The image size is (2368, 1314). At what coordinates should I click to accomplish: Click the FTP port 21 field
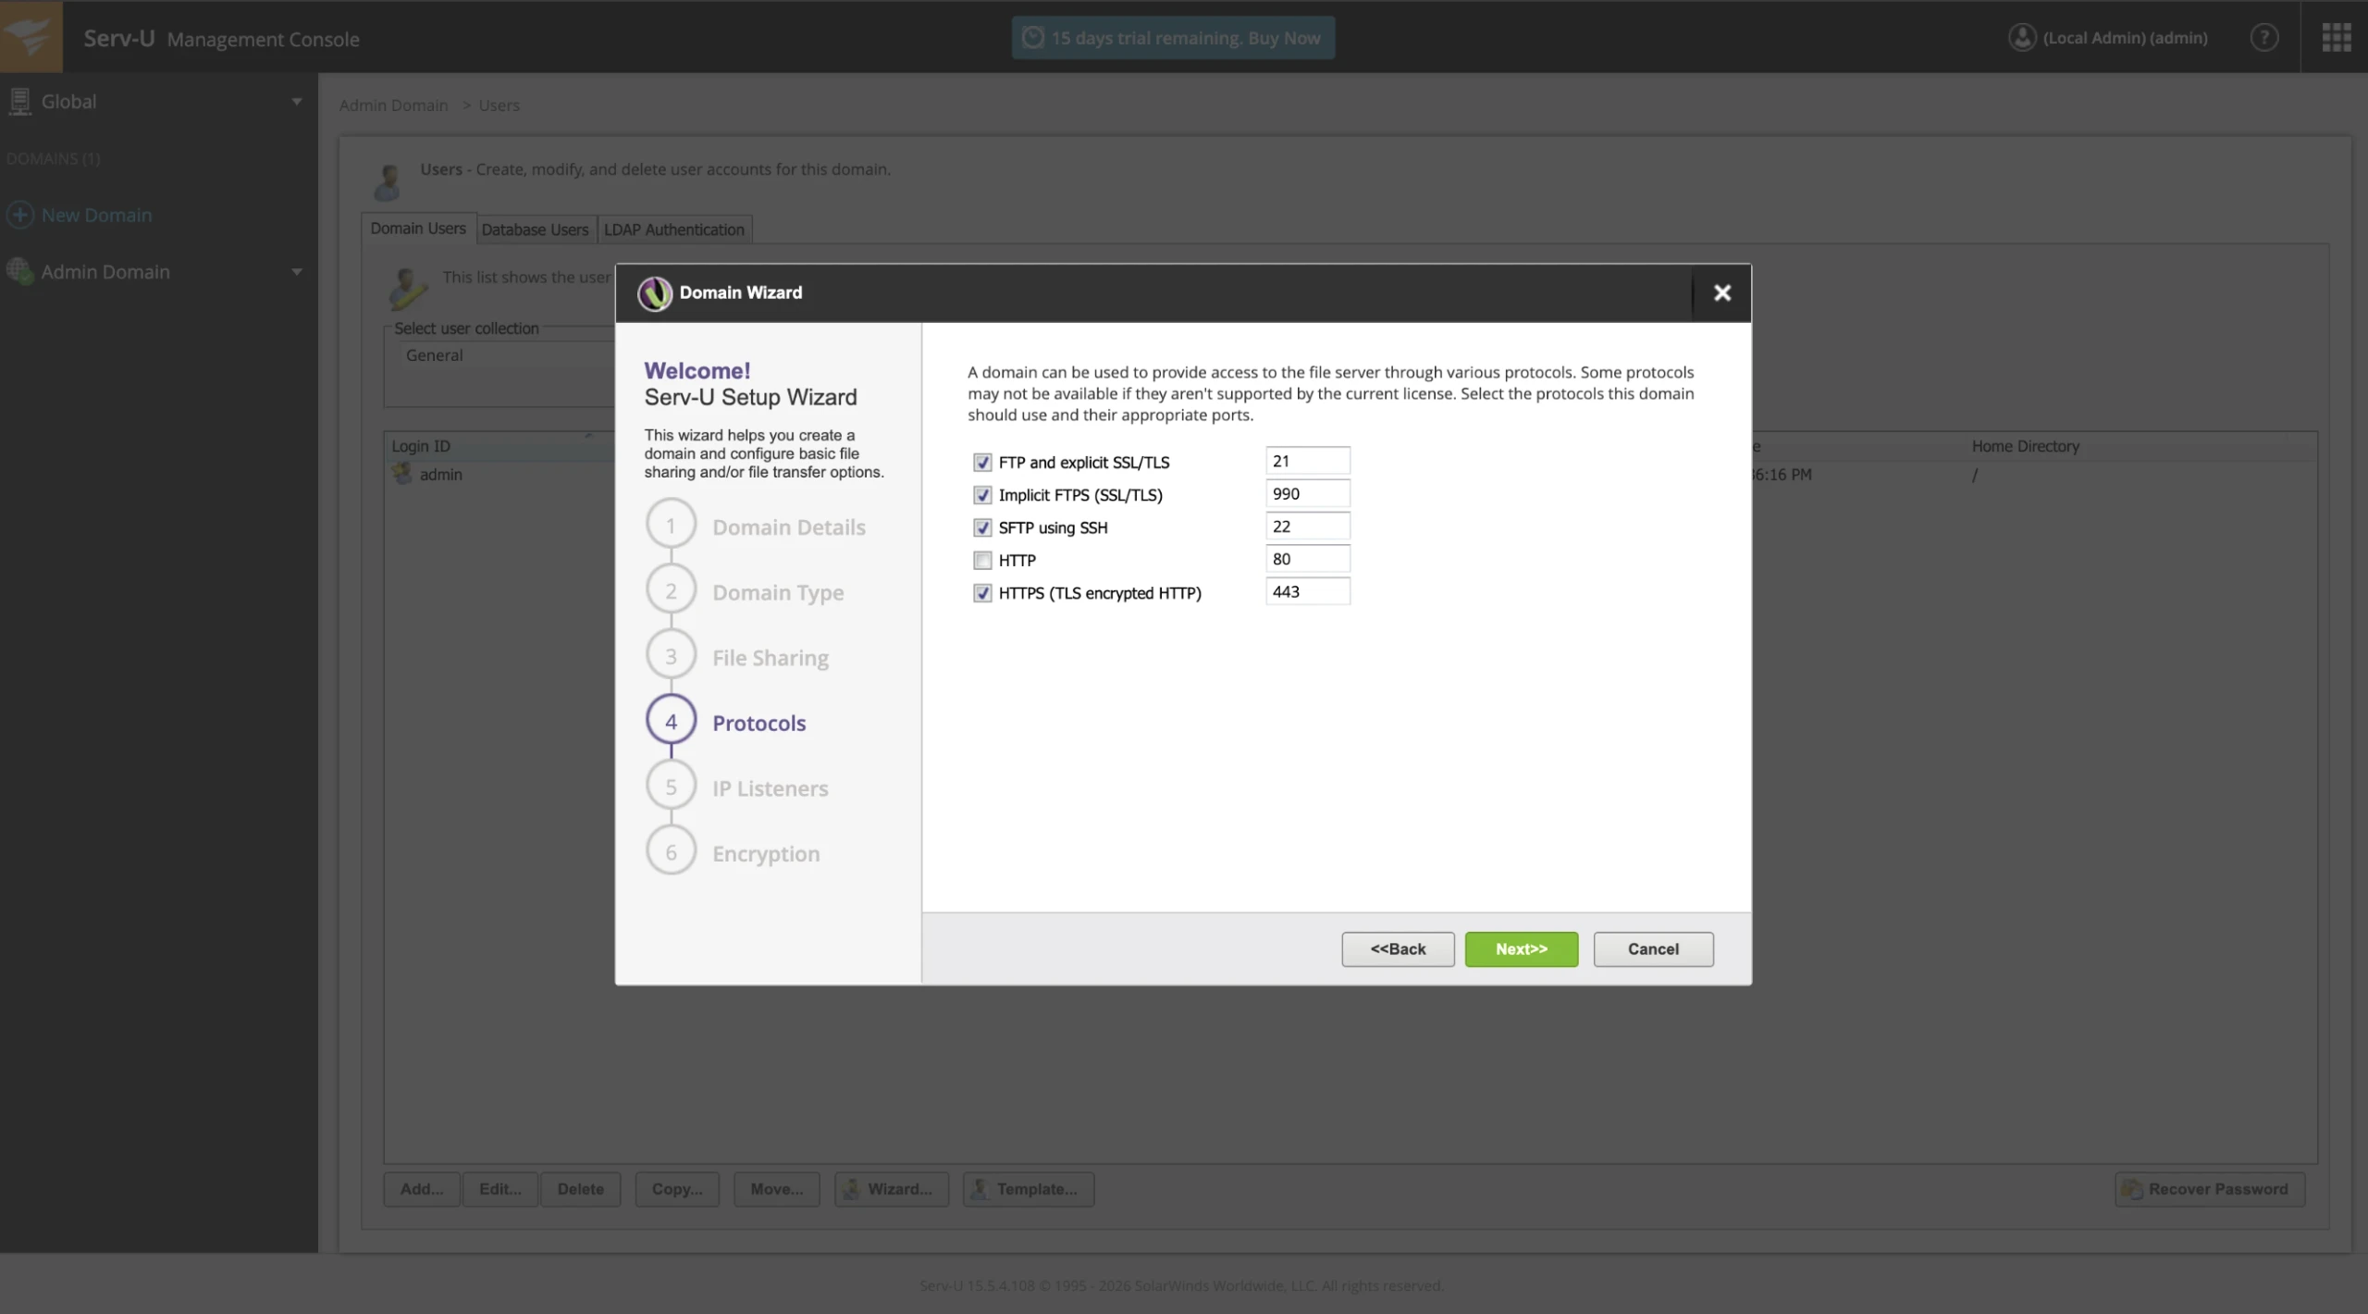pyautogui.click(x=1307, y=461)
